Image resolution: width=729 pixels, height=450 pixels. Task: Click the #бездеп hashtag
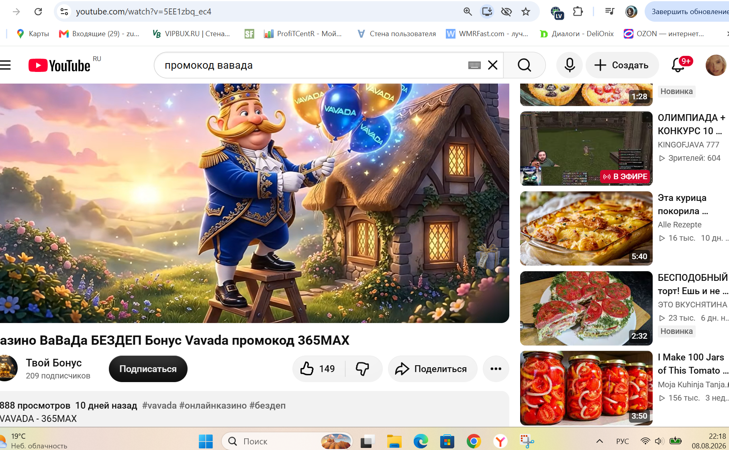pos(268,405)
